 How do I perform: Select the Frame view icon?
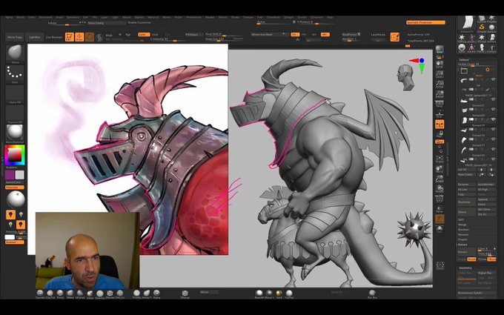440,159
